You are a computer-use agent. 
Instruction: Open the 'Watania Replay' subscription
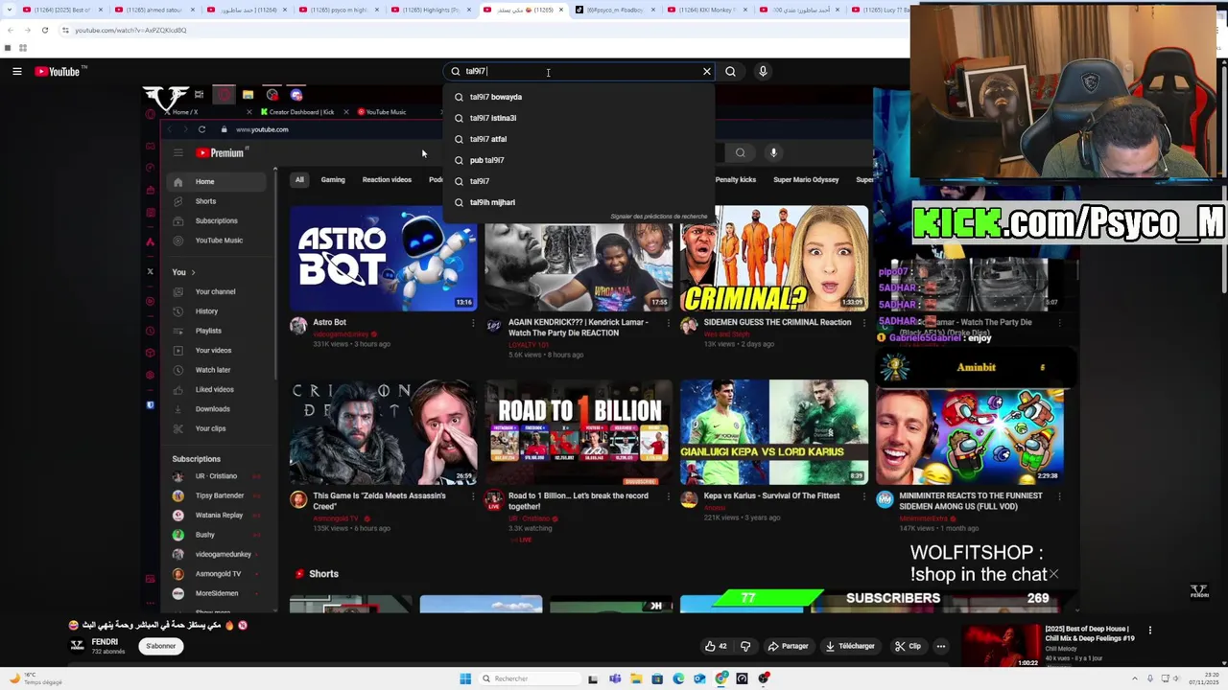click(x=219, y=516)
